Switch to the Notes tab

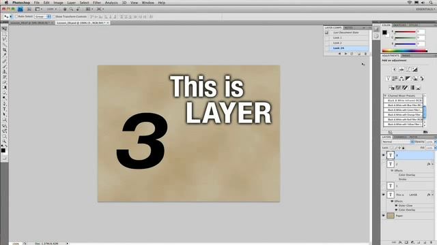coord(348,28)
